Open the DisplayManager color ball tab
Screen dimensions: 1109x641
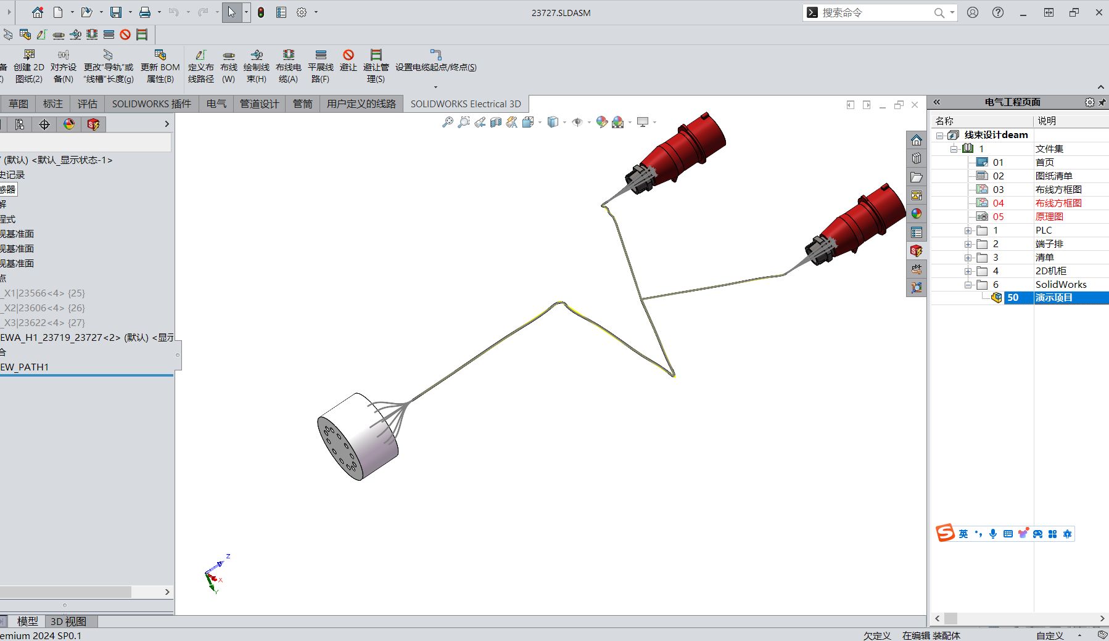click(69, 125)
